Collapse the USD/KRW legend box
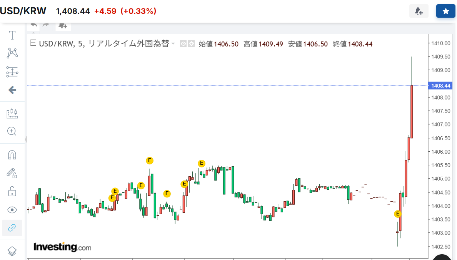 (33, 43)
